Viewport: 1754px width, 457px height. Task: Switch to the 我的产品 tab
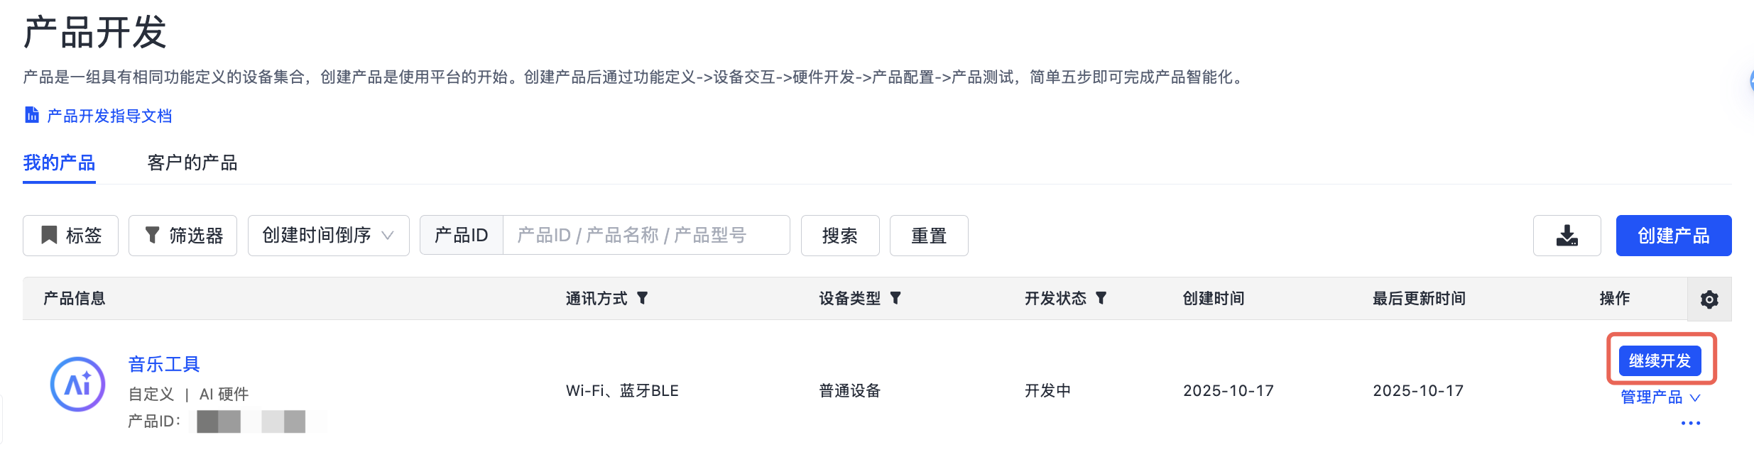pos(59,163)
